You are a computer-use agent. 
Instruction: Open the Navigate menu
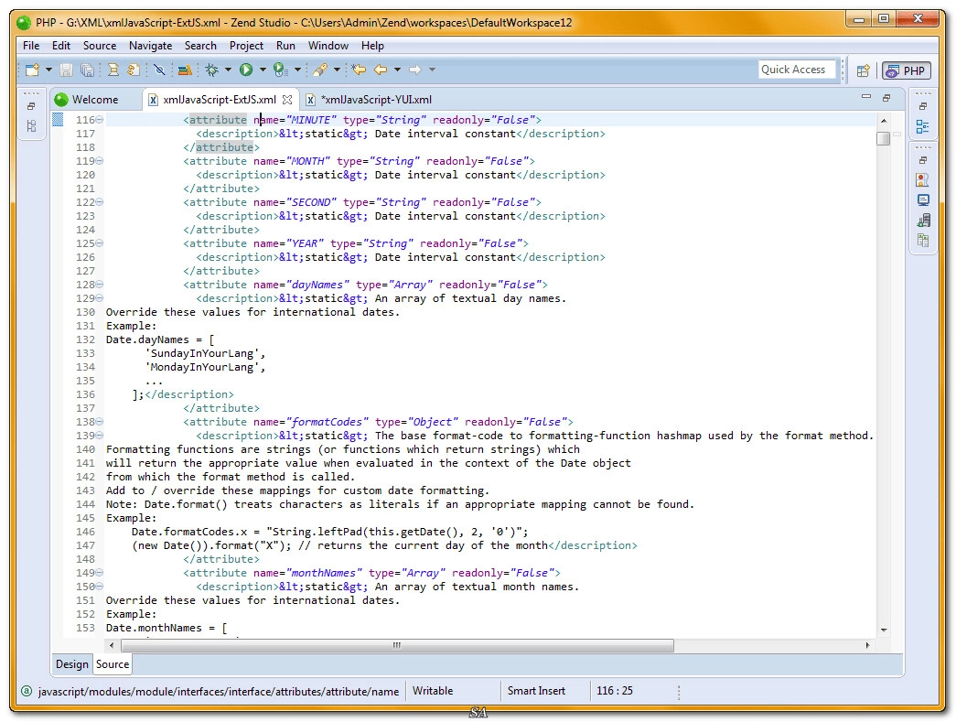tap(151, 46)
